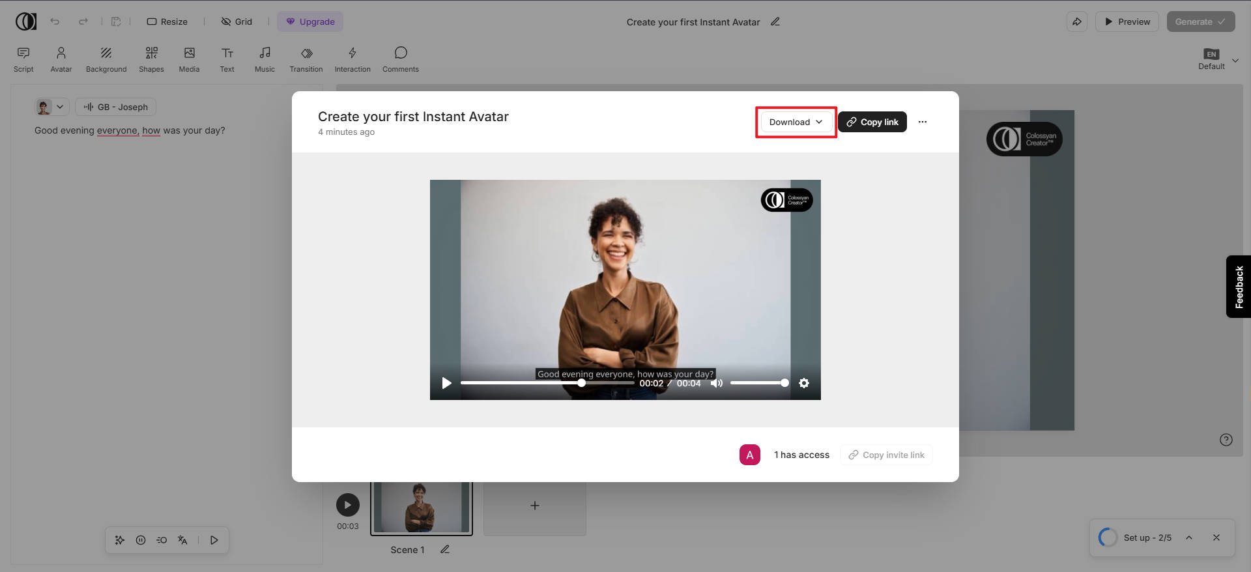
Task: Play the timeline with the round play button
Action: point(348,505)
